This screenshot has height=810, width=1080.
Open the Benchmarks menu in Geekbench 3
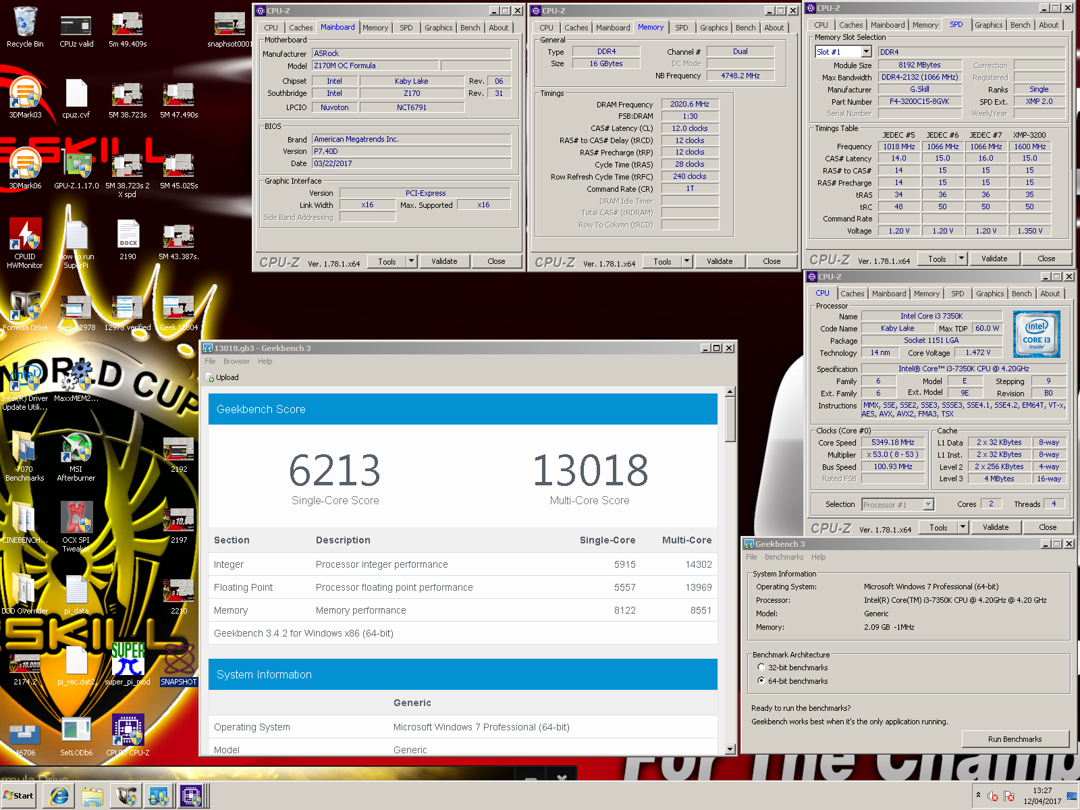pyautogui.click(x=784, y=557)
